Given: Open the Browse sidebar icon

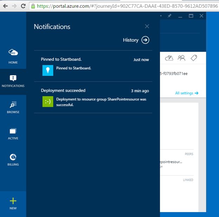Looking at the screenshot, I should 13,104.
